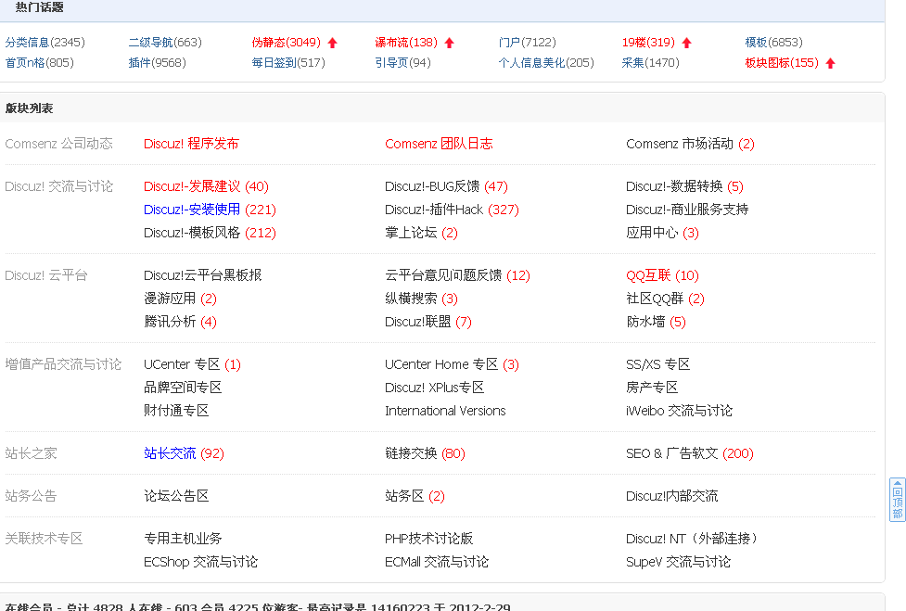Open hot topic 个人信息美化(205)
The image size is (906, 611).
(x=546, y=62)
